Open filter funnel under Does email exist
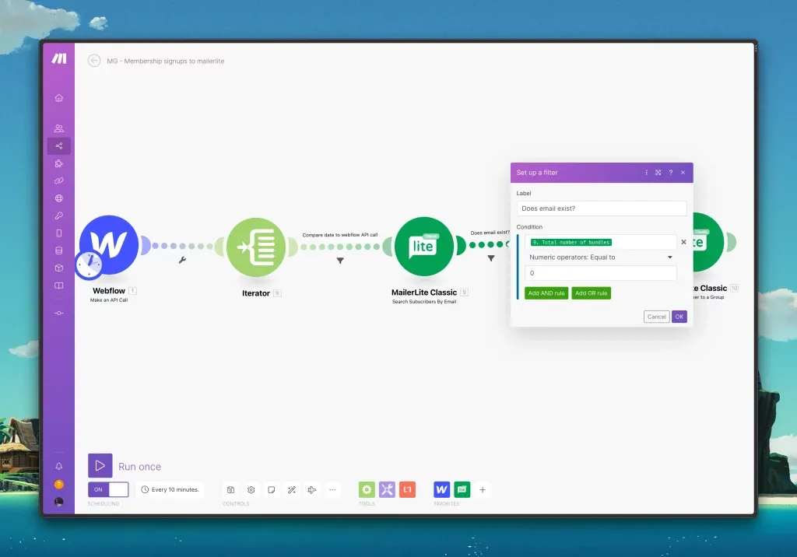Image resolution: width=797 pixels, height=557 pixels. [x=491, y=258]
